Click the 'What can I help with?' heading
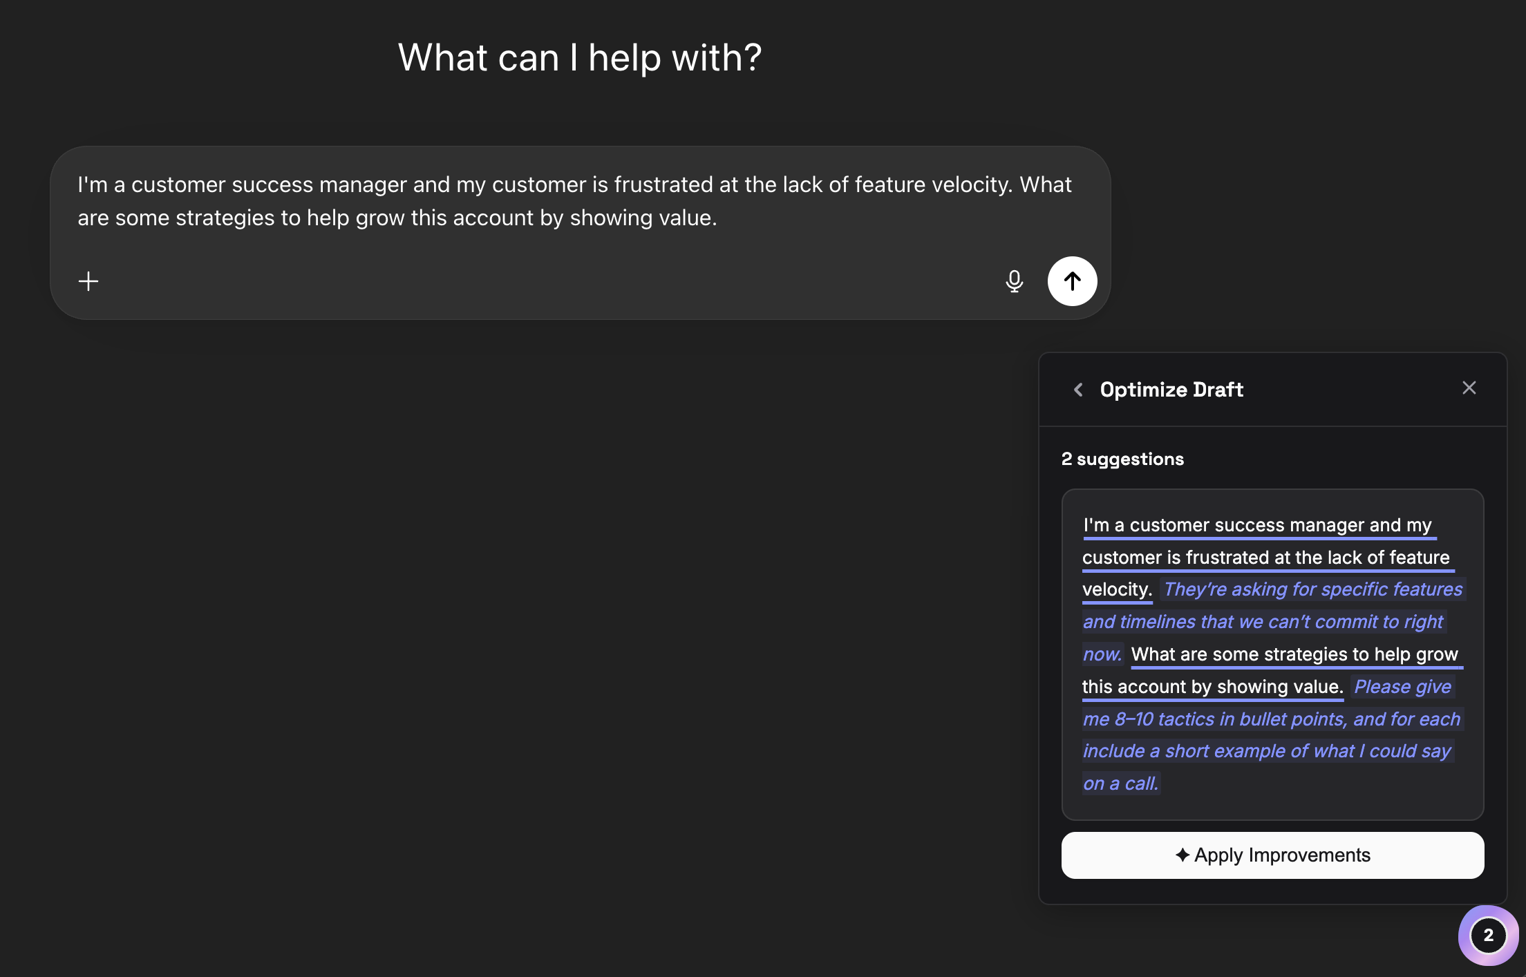This screenshot has width=1526, height=977. 579,57
